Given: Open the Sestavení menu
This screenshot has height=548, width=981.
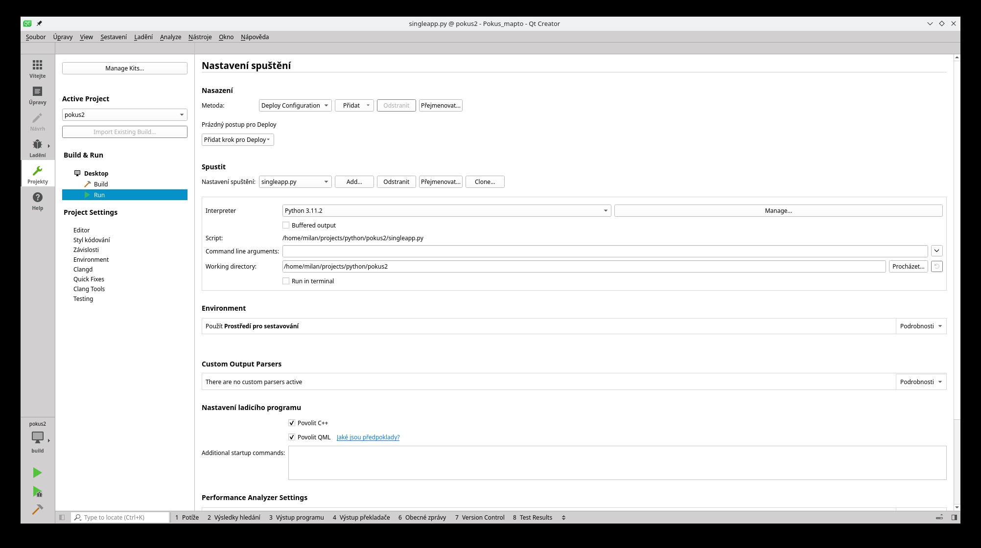Looking at the screenshot, I should coord(114,37).
